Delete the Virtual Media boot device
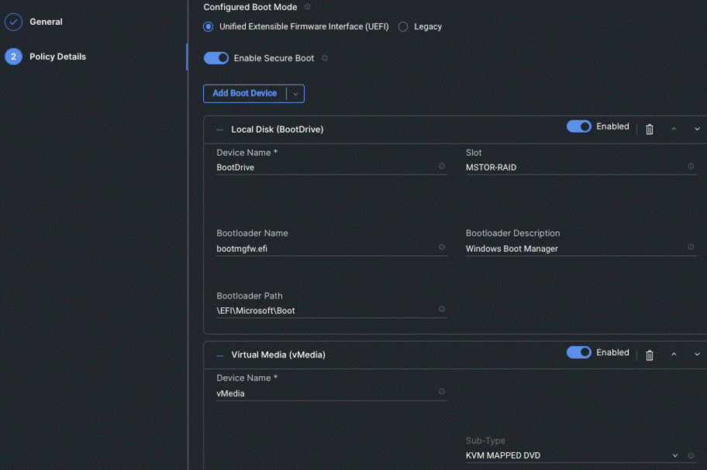Image resolution: width=707 pixels, height=470 pixels. point(649,354)
